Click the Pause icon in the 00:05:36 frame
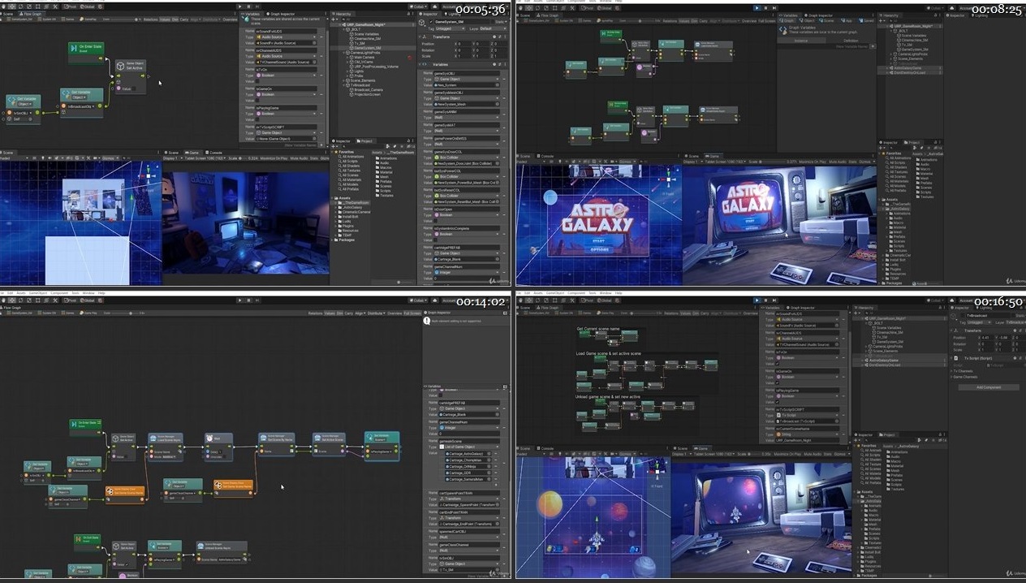 pyautogui.click(x=248, y=6)
